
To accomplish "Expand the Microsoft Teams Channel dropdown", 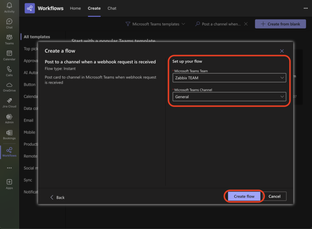I will [230, 97].
